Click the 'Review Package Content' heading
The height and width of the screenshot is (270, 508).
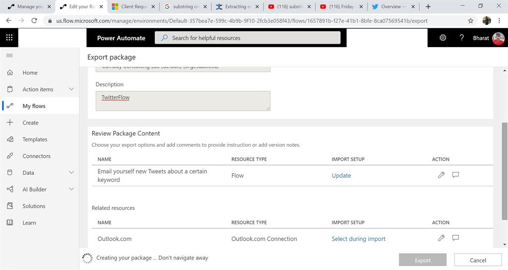pos(126,133)
